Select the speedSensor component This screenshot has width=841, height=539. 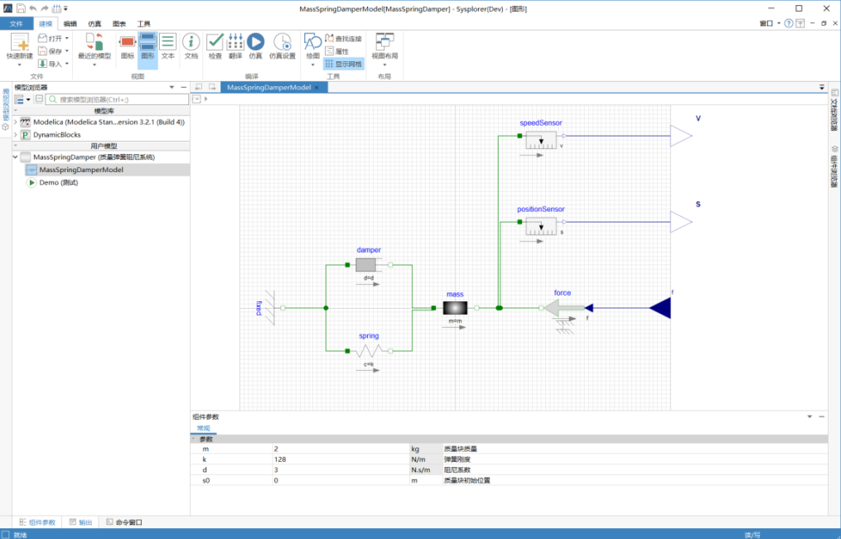click(540, 140)
